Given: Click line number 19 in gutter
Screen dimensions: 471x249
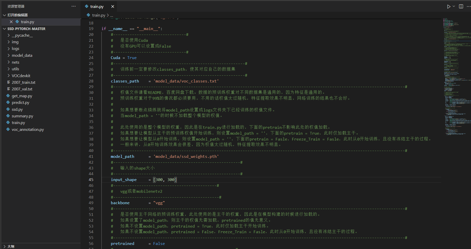Looking at the screenshot, I should (x=91, y=29).
